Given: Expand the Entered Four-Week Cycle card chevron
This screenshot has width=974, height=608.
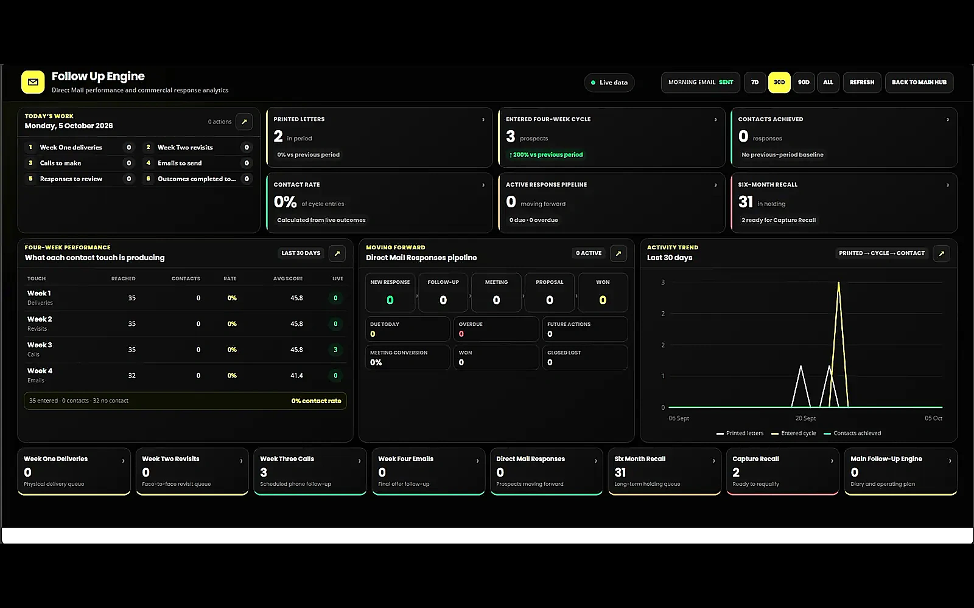Looking at the screenshot, I should coord(715,120).
